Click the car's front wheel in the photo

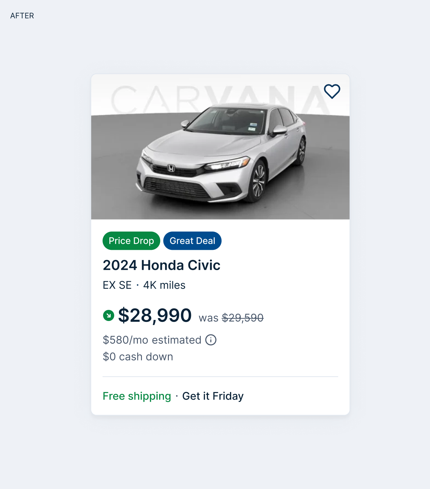pos(259,182)
